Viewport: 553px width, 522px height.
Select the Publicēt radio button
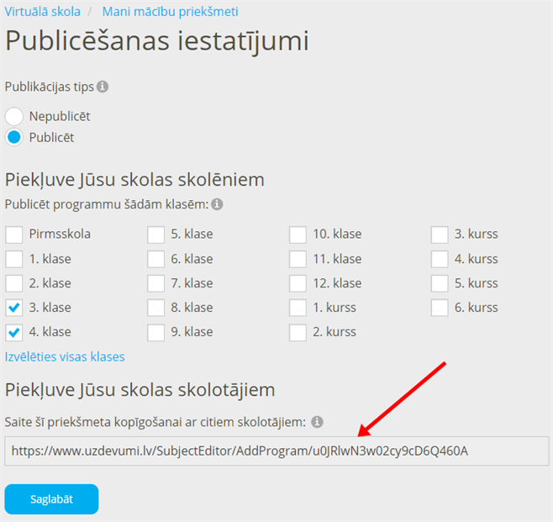[x=14, y=137]
